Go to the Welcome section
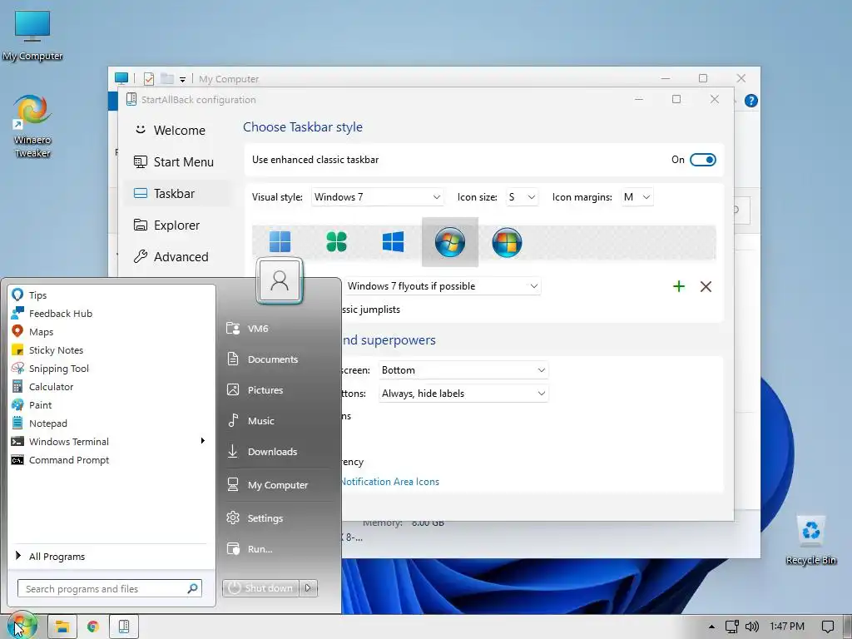Screen dimensions: 852x639 coord(176,131)
